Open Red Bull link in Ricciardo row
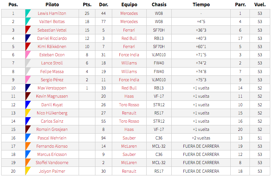The width and height of the screenshot is (271, 177). coord(129,38)
